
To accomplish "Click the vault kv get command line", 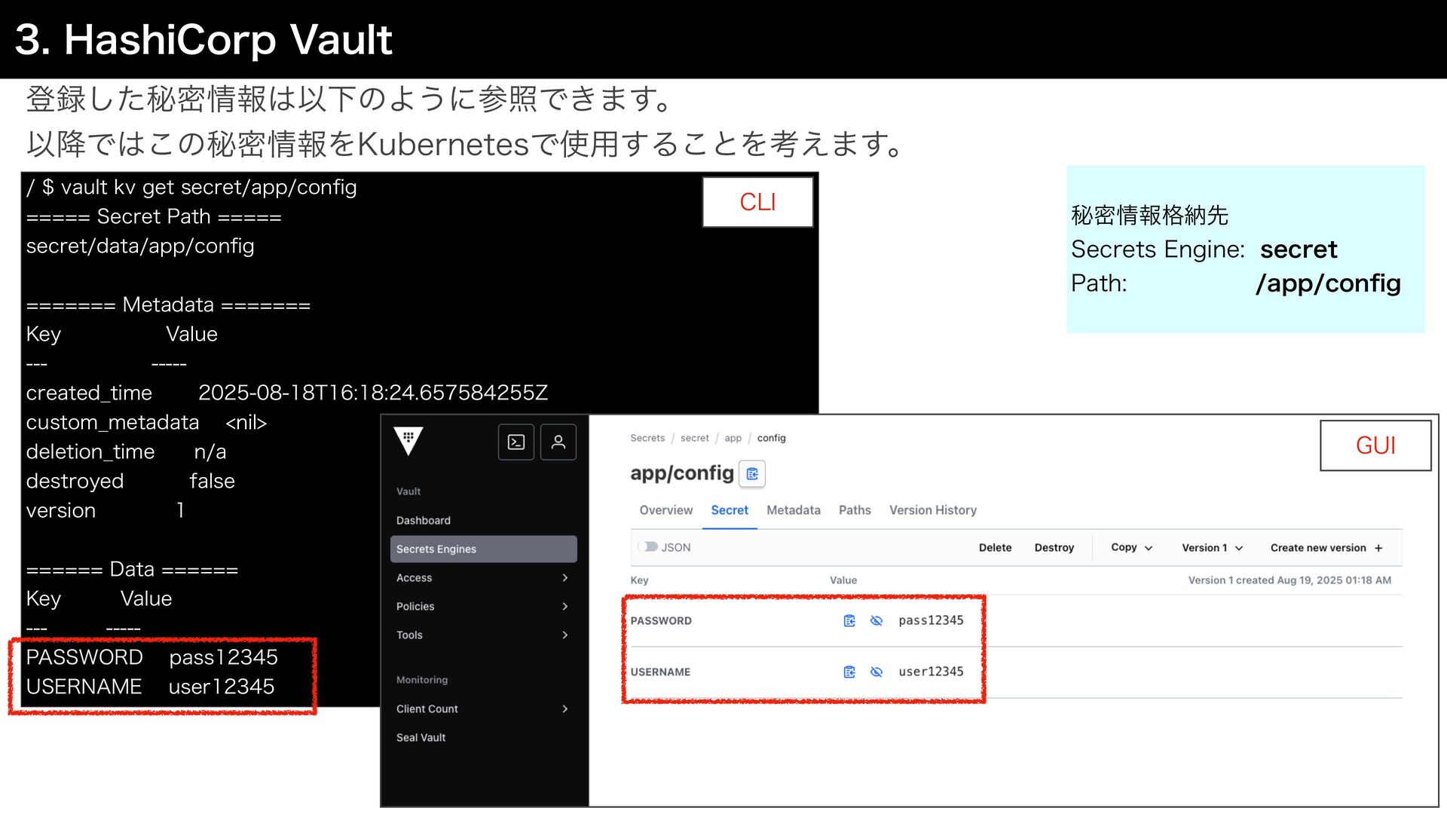I will [x=191, y=187].
